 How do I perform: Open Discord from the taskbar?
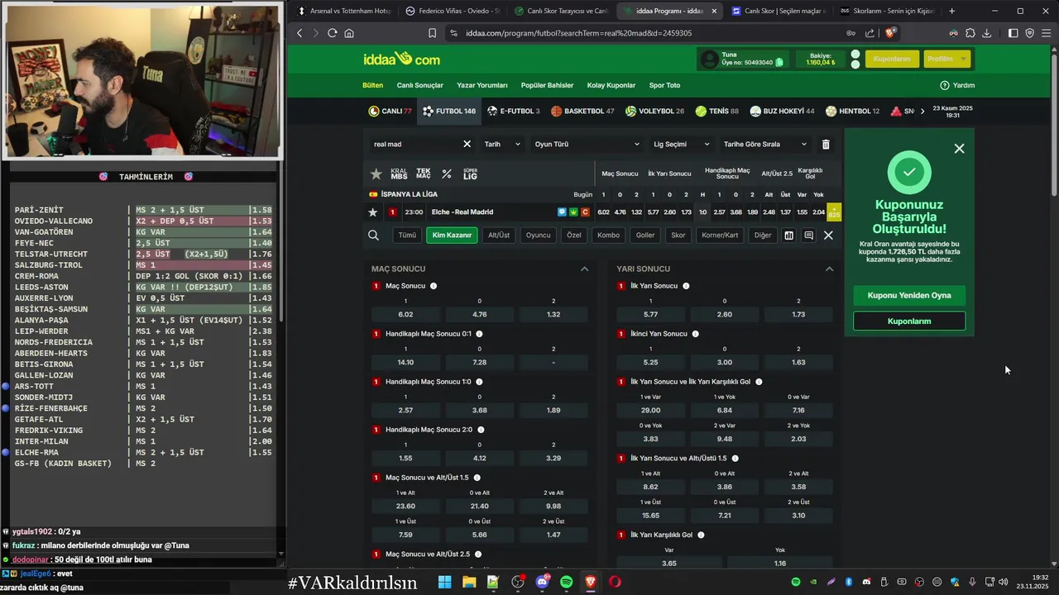[x=543, y=582]
